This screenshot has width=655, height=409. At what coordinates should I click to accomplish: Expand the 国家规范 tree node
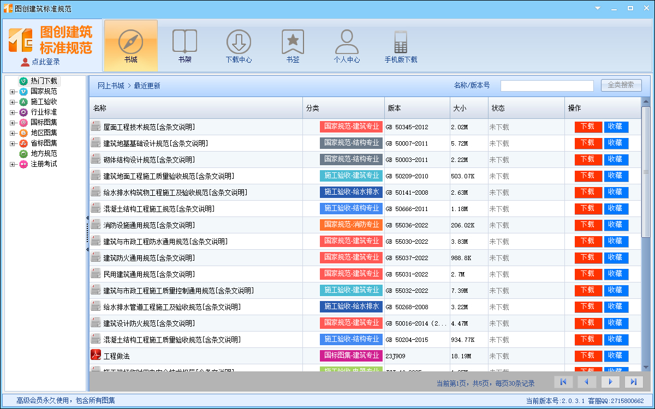pyautogui.click(x=13, y=92)
